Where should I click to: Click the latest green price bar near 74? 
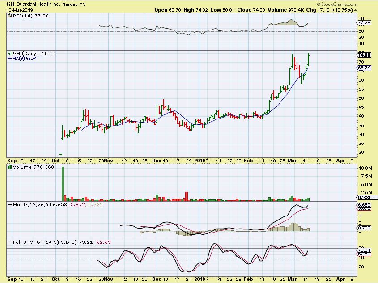click(x=308, y=59)
